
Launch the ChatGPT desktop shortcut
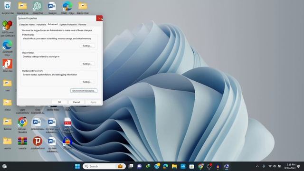click(38, 6)
